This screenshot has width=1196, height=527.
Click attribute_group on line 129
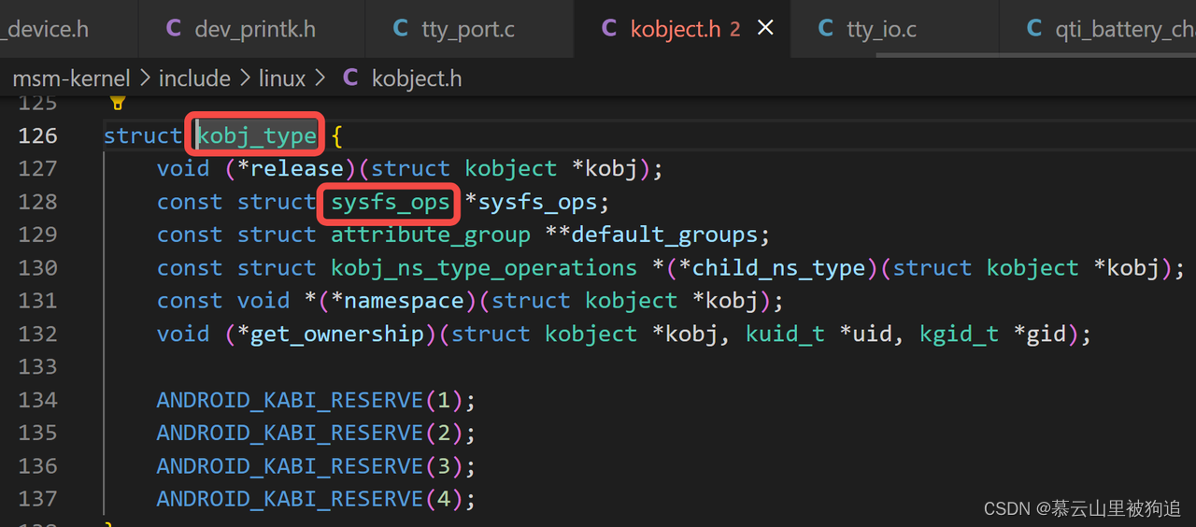[x=431, y=235]
